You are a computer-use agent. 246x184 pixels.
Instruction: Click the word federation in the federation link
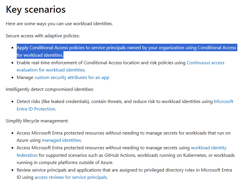(x=27, y=155)
